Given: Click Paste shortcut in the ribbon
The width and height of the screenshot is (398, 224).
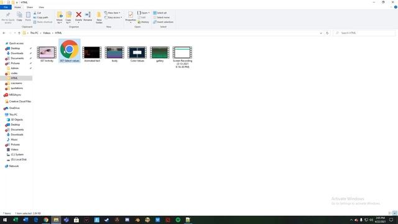Looking at the screenshot, I should (x=43, y=22).
